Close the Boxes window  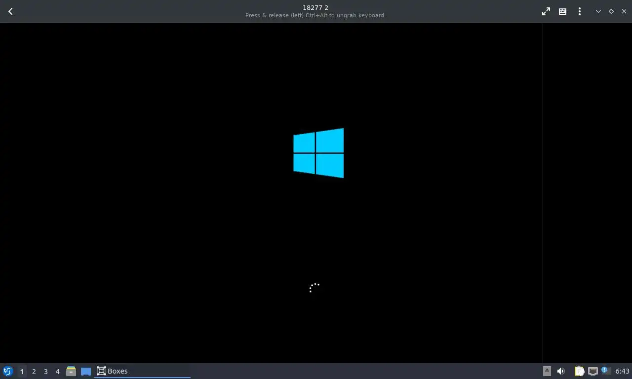(624, 11)
